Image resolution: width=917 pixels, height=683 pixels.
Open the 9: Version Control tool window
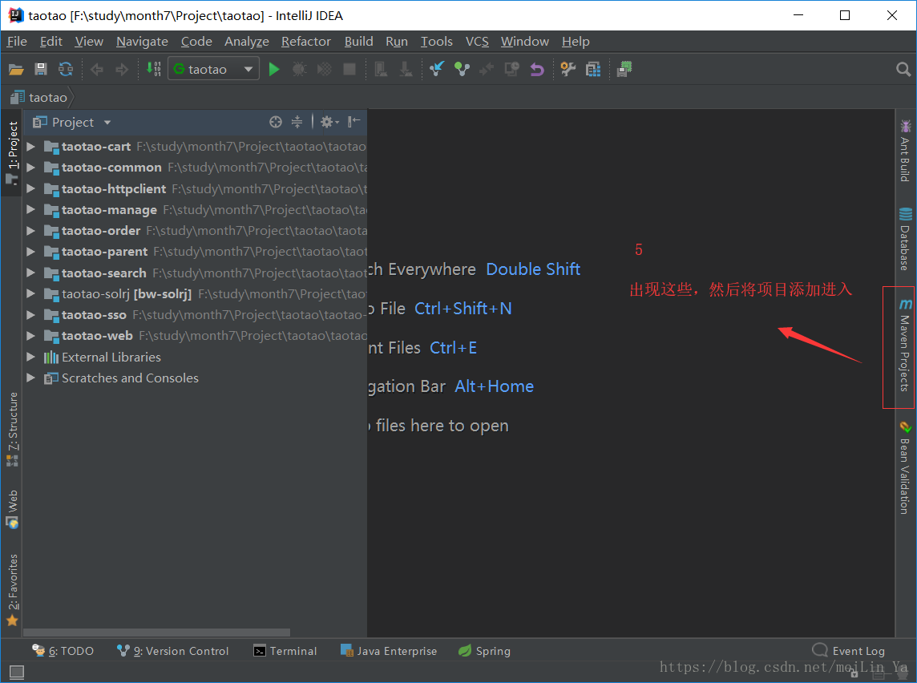click(x=172, y=651)
